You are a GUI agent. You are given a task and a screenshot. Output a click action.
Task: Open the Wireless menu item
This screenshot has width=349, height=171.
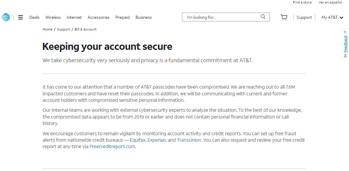53,17
